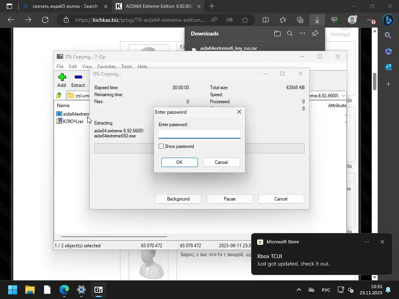This screenshot has height=299, width=399.
Task: Go back in Edge browser
Action: point(11,20)
